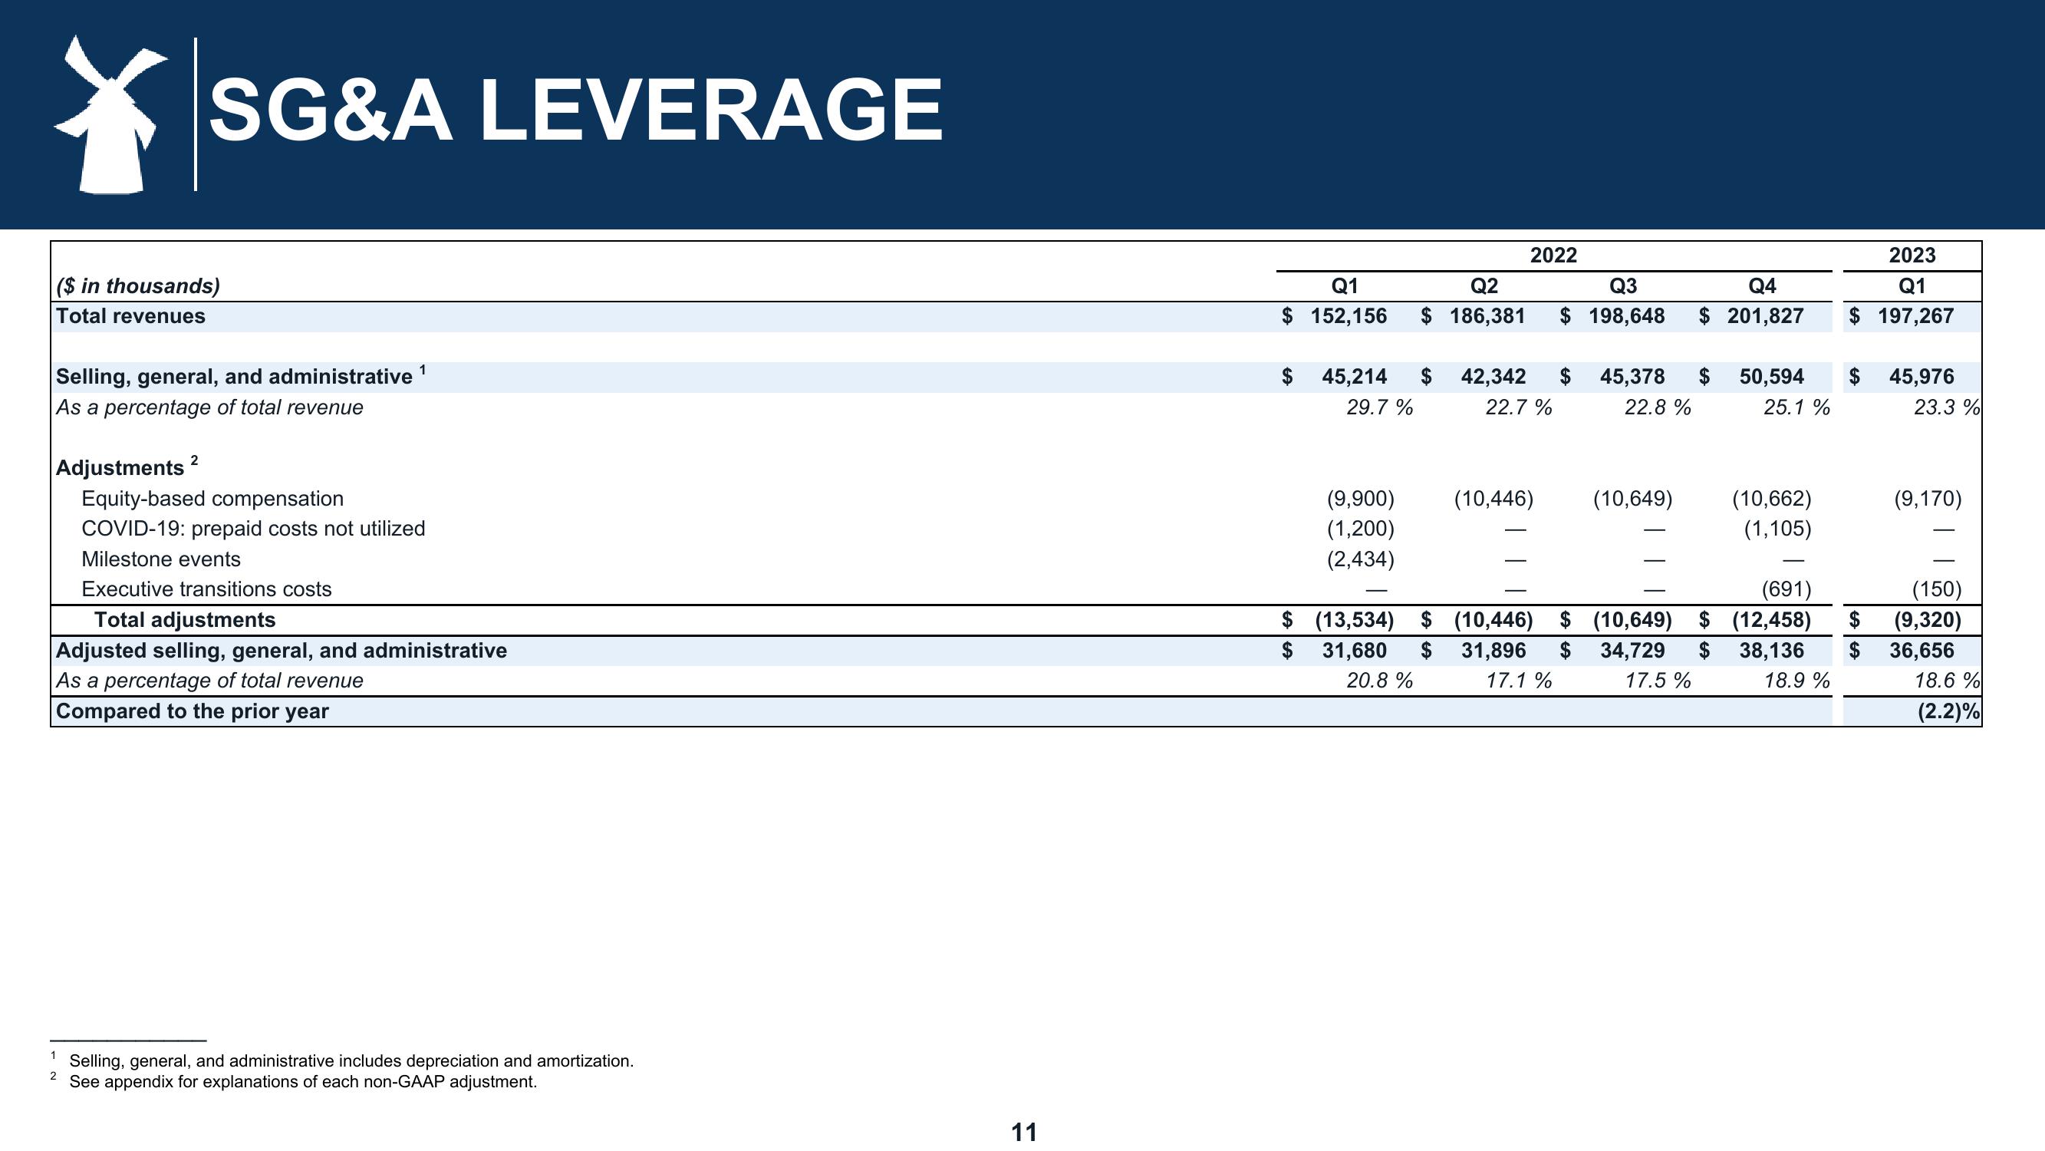Image resolution: width=2045 pixels, height=1151 pixels.
Task: Click the 22.8 % percentage cell
Action: tap(1657, 407)
